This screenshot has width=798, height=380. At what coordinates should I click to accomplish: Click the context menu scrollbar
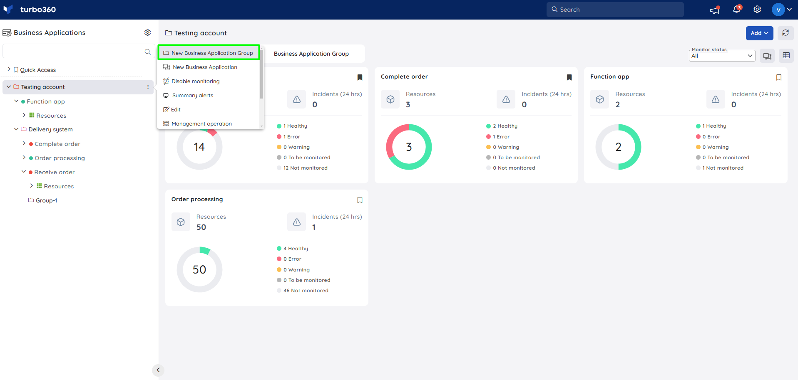tap(261, 74)
